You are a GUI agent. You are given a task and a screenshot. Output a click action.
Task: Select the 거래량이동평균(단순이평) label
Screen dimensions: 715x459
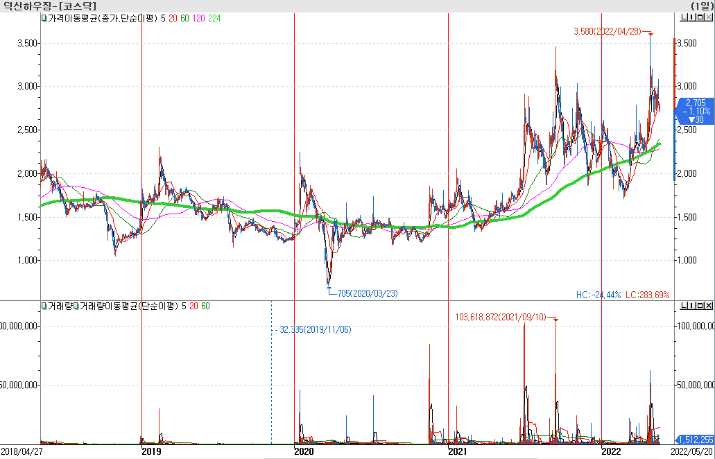129,306
